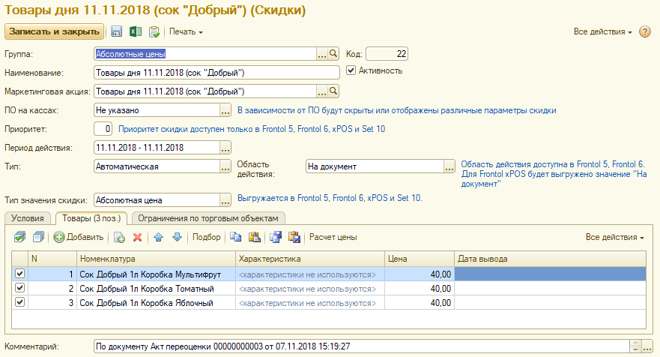Move row down with blue arrow
This screenshot has height=357, width=660.
[x=178, y=237]
